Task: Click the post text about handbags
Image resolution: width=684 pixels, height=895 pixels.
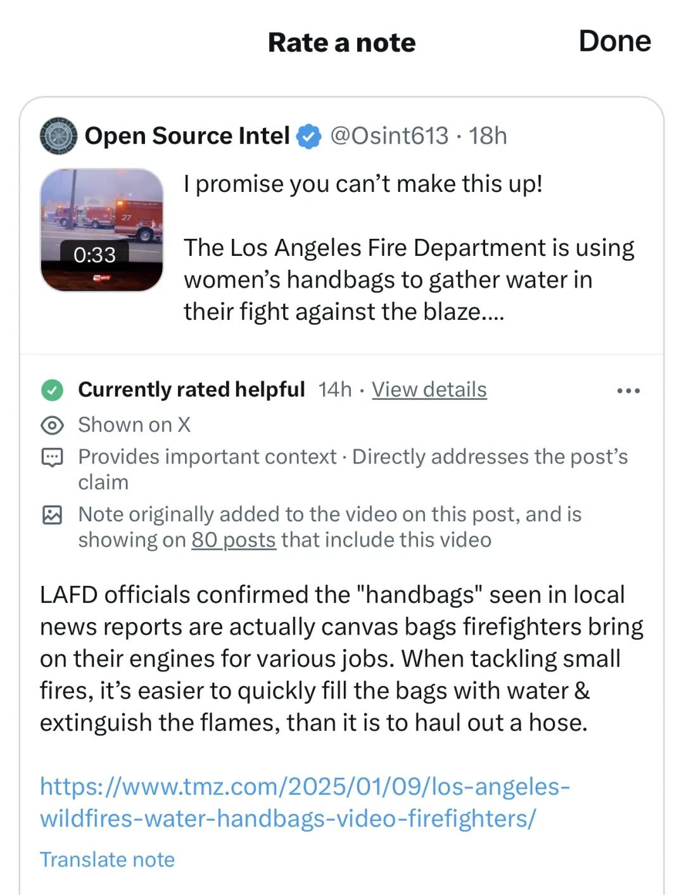Action: (x=408, y=279)
